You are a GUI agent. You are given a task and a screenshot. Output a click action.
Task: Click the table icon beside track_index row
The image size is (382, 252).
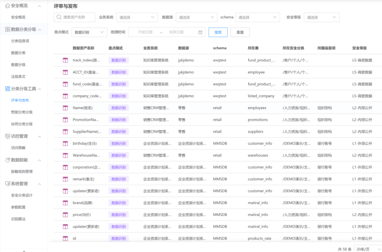tap(65, 60)
